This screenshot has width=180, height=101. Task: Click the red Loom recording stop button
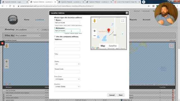[2, 43]
